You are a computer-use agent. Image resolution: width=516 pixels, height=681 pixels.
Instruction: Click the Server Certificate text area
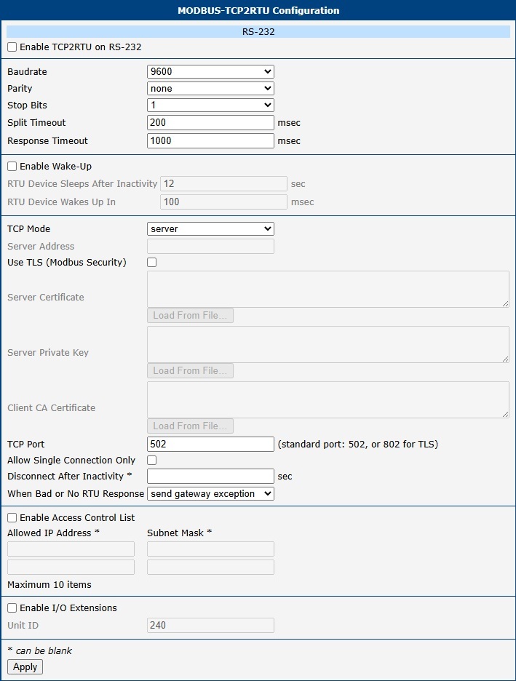click(328, 290)
